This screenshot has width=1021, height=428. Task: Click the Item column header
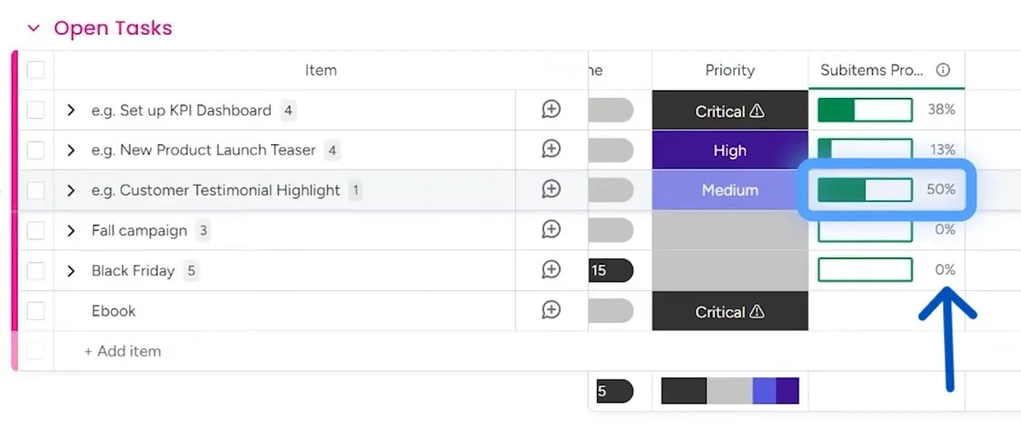321,70
